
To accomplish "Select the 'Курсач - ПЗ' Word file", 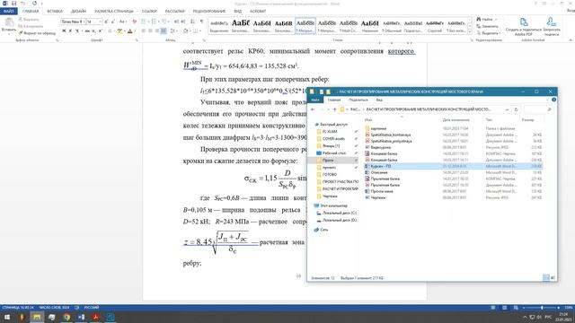I will pyautogui.click(x=453, y=166).
